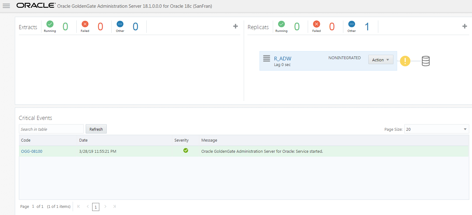Sort by the Date column header

coord(125,140)
